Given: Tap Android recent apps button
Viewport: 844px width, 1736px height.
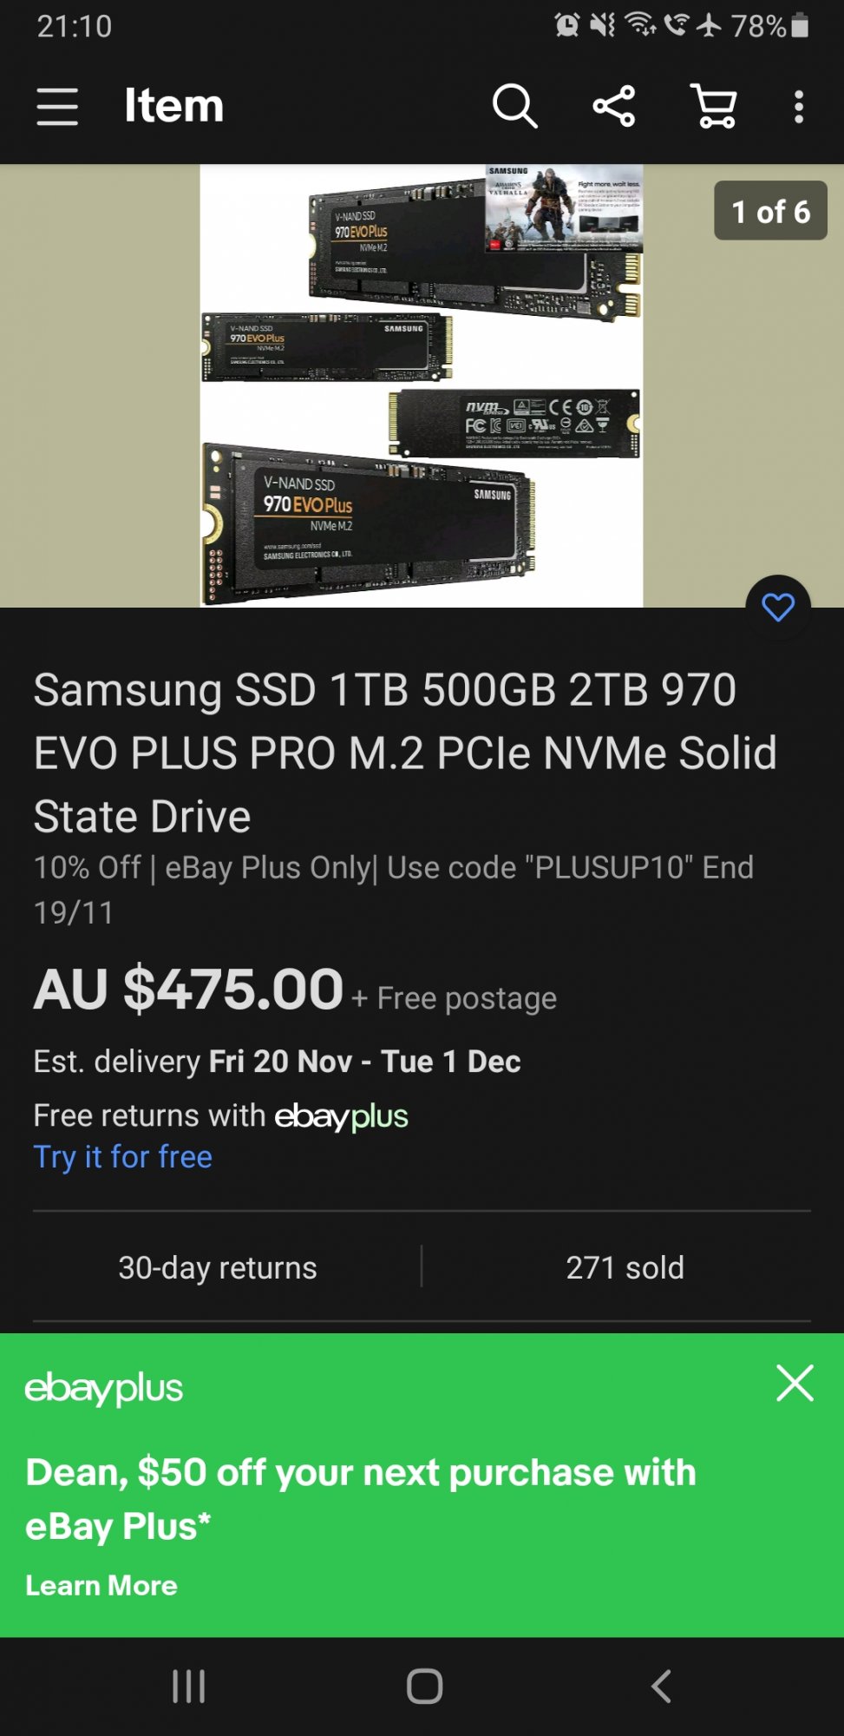Looking at the screenshot, I should (188, 1687).
